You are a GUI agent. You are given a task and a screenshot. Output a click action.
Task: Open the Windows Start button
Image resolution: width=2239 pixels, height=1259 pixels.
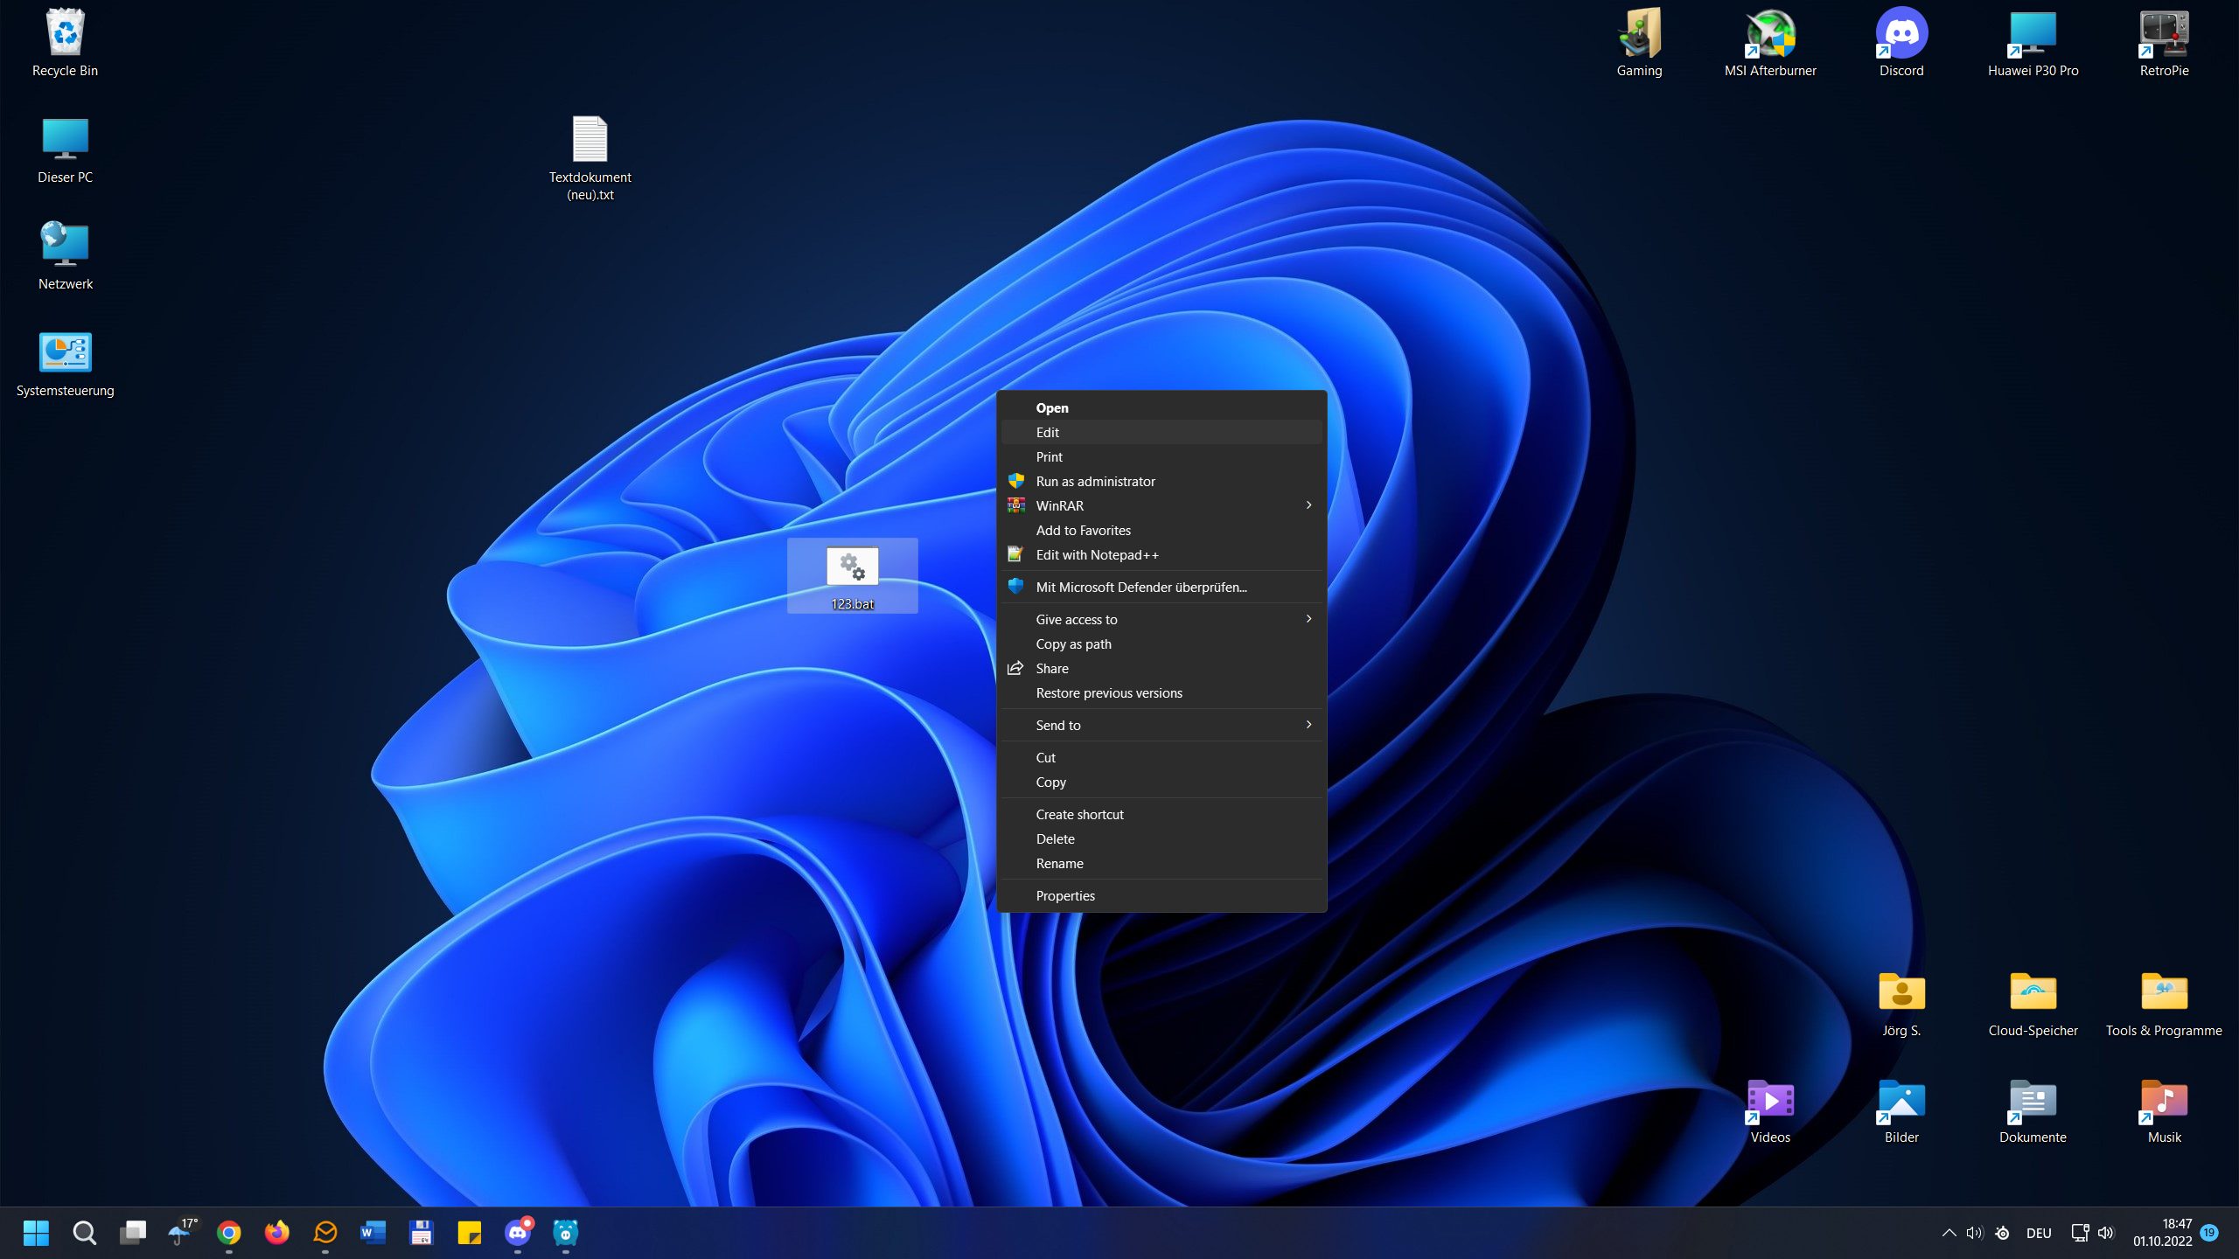pyautogui.click(x=36, y=1233)
